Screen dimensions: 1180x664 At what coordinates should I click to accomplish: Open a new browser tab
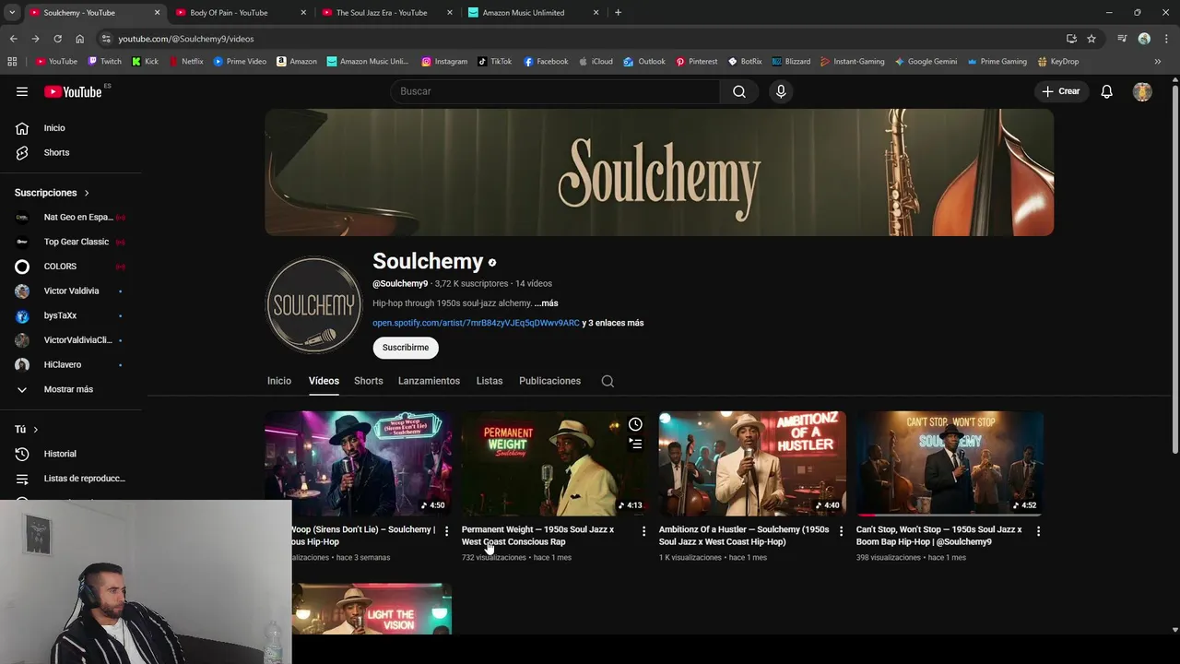coord(618,13)
